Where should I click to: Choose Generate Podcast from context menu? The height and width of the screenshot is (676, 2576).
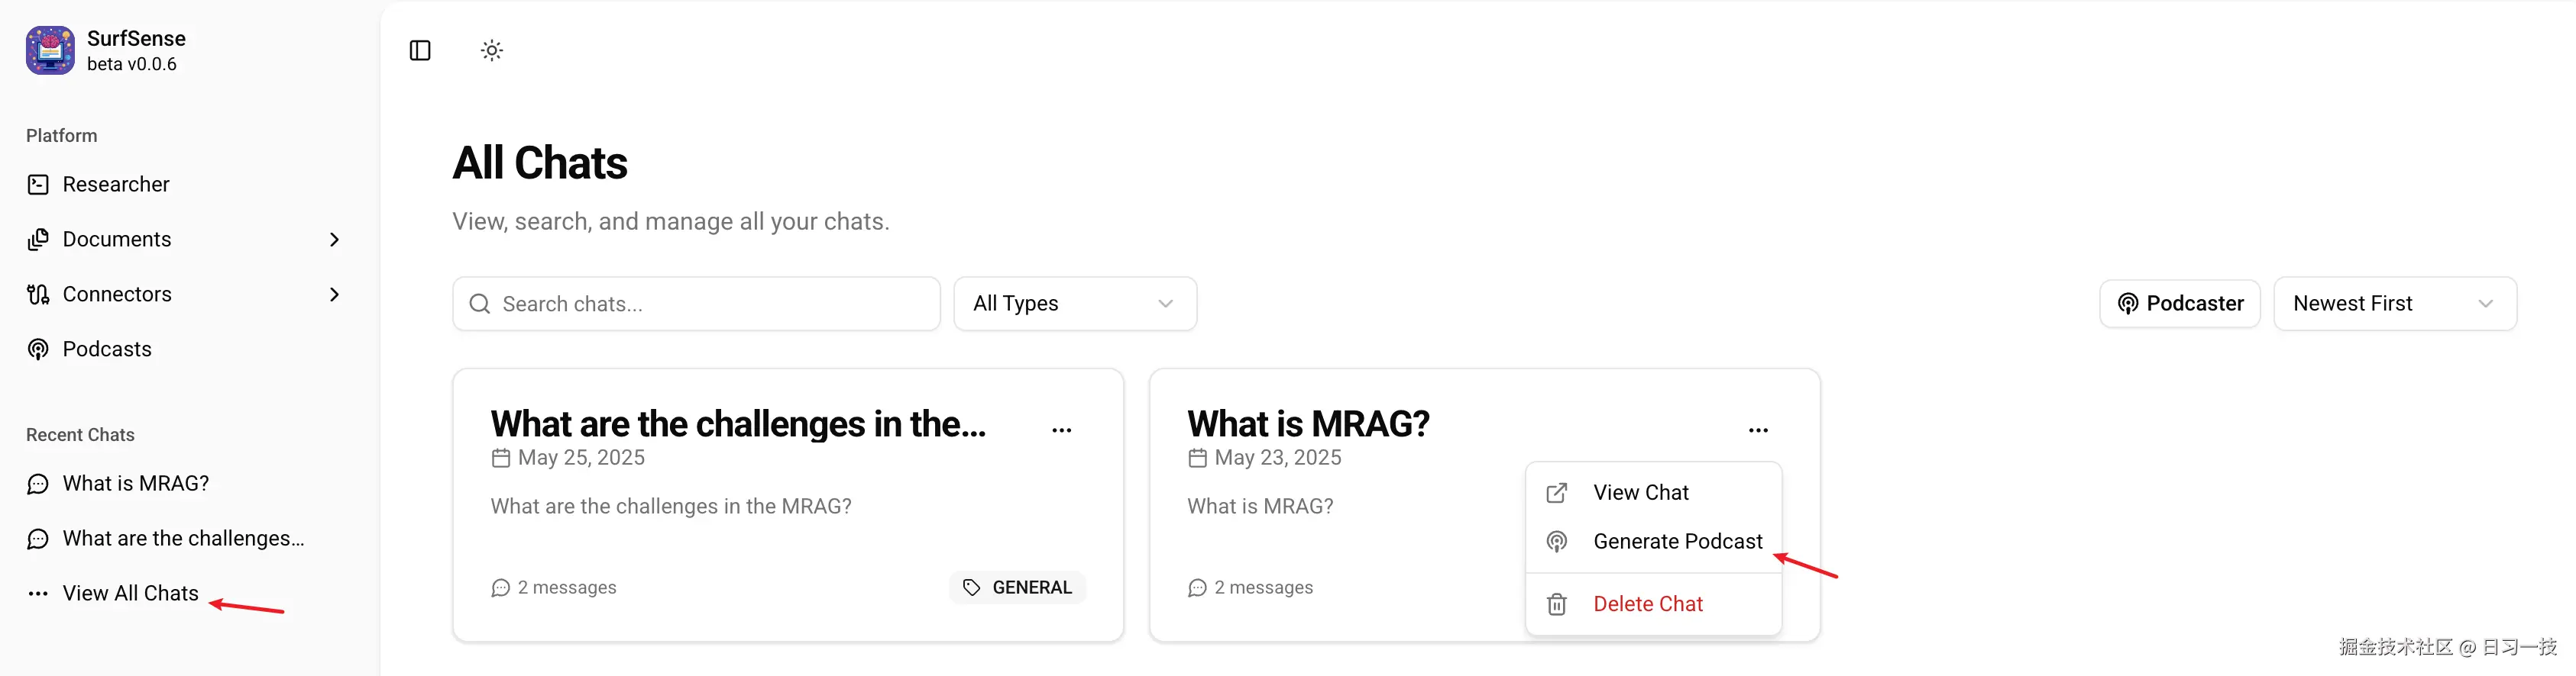1677,542
